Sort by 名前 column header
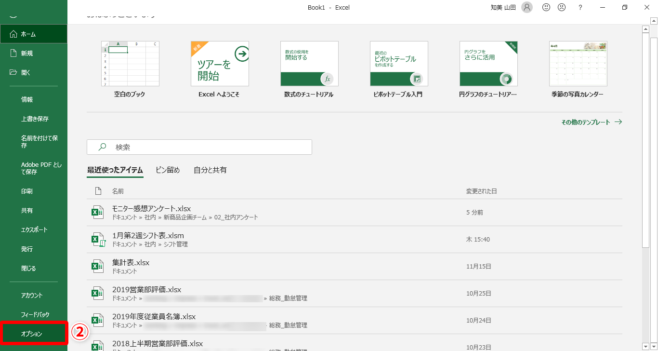Screen dimensions: 658x351 [118, 191]
